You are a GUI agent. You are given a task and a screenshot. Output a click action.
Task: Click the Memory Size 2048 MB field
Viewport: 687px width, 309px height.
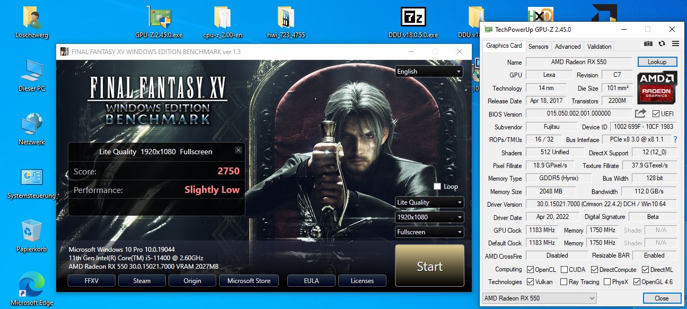[x=551, y=191]
